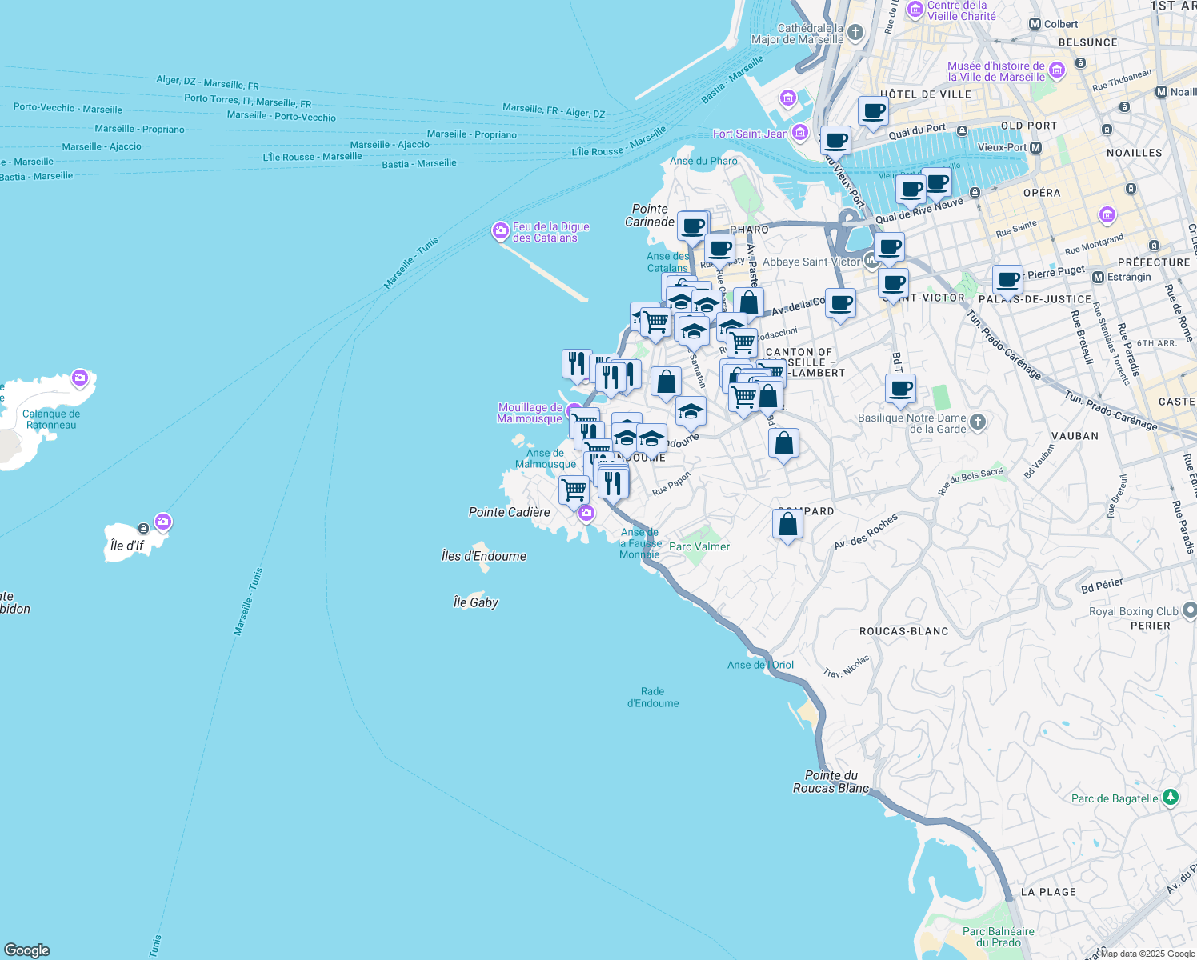Viewport: 1197px width, 960px height.
Task: Click the church icon at Cathédrale la Major
Action: 855,33
